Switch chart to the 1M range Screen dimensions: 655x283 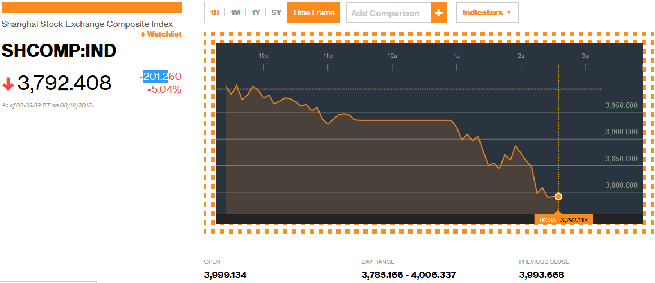click(236, 12)
